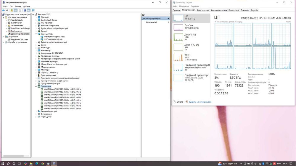Screen dimensions: 296x166
Task: Open Microsoft Edge from the taskbar
Action: point(37,164)
